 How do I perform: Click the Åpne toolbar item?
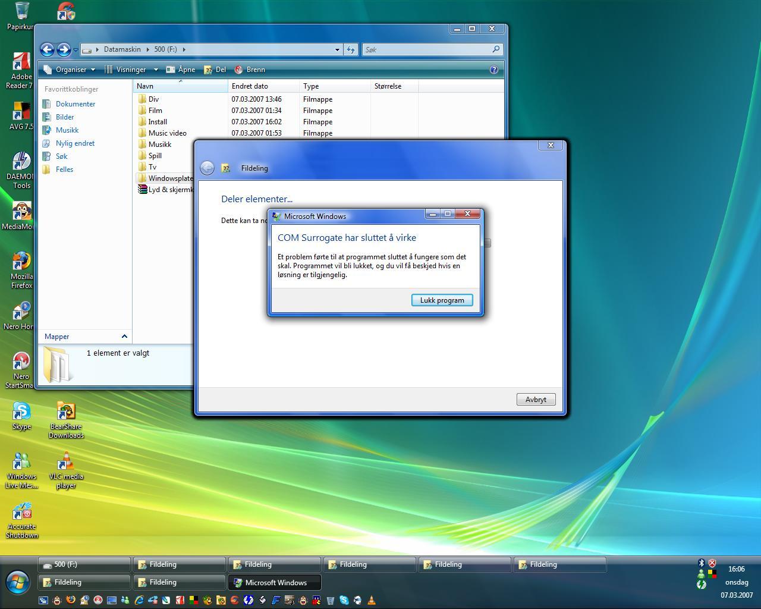(181, 70)
